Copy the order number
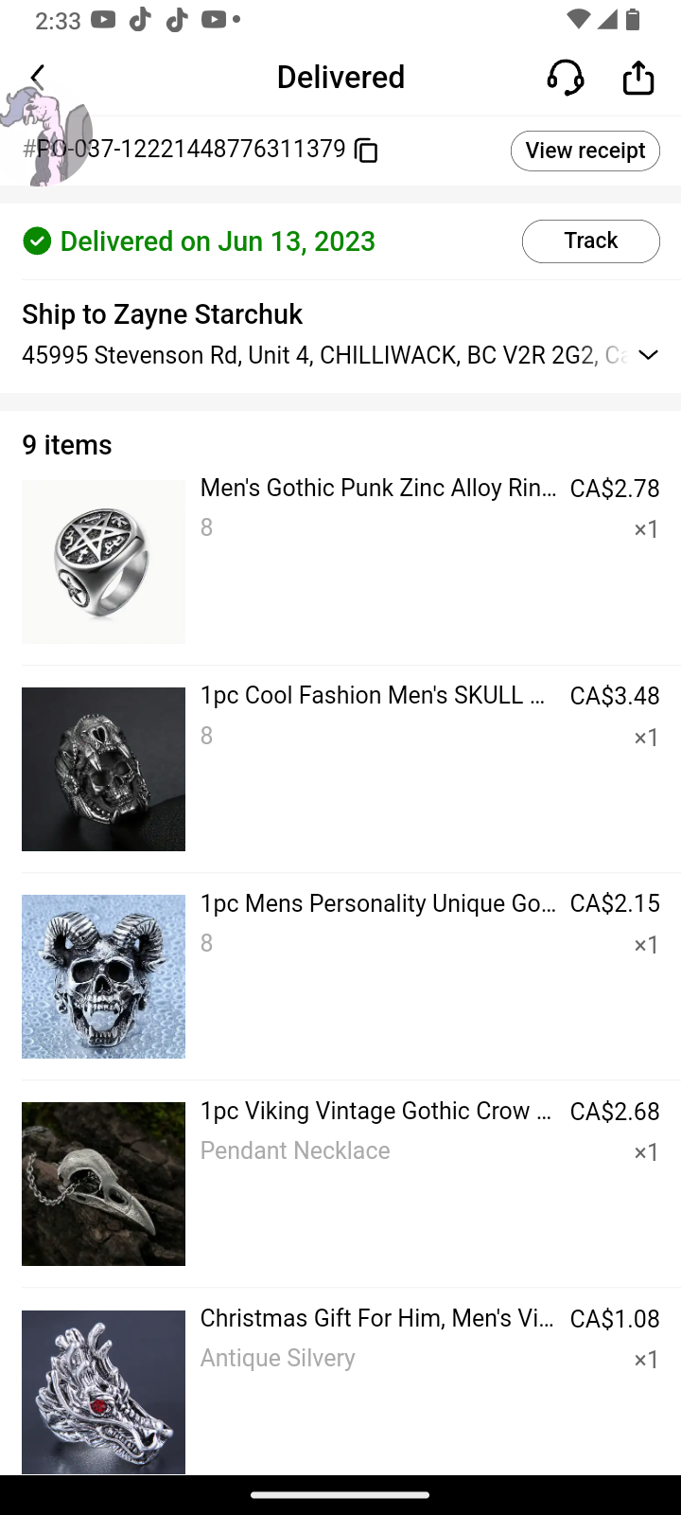 coord(366,150)
